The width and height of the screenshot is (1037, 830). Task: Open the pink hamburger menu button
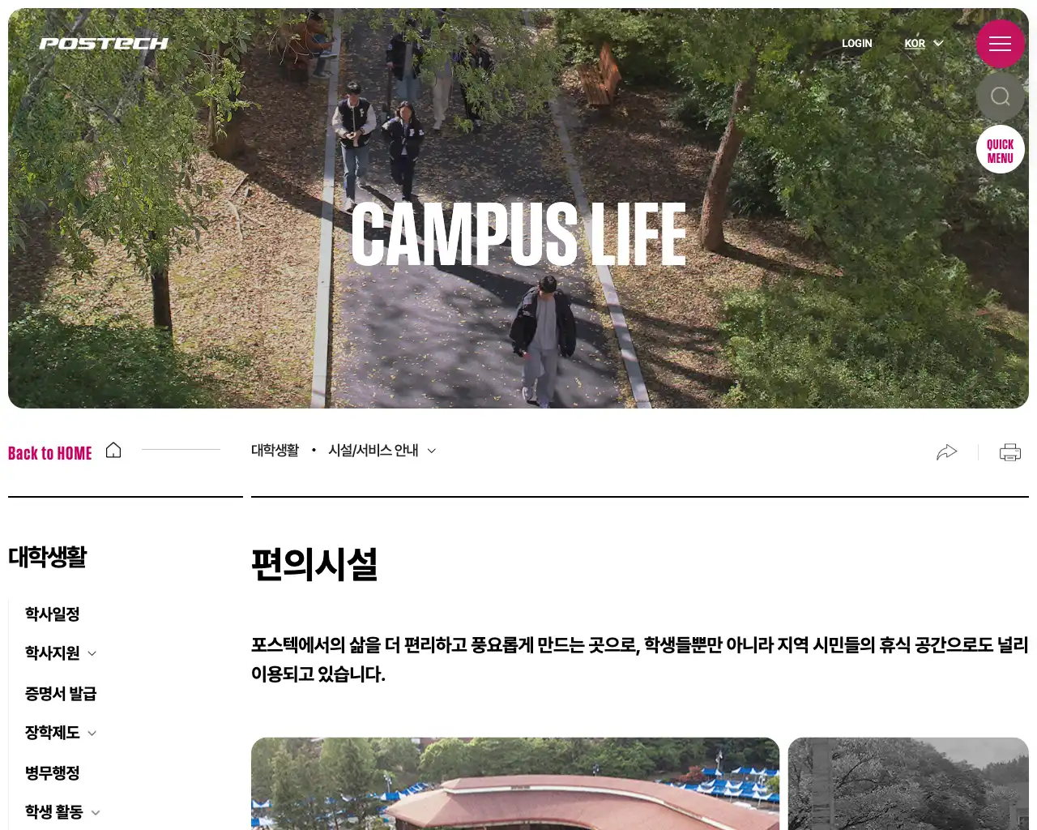click(1000, 44)
